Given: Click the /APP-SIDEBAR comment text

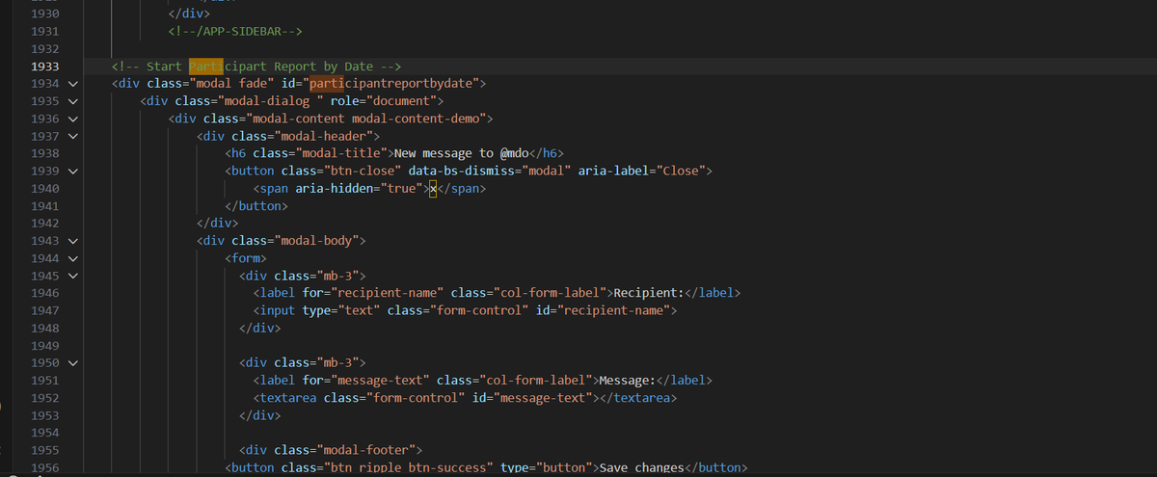Looking at the screenshot, I should pos(236,32).
